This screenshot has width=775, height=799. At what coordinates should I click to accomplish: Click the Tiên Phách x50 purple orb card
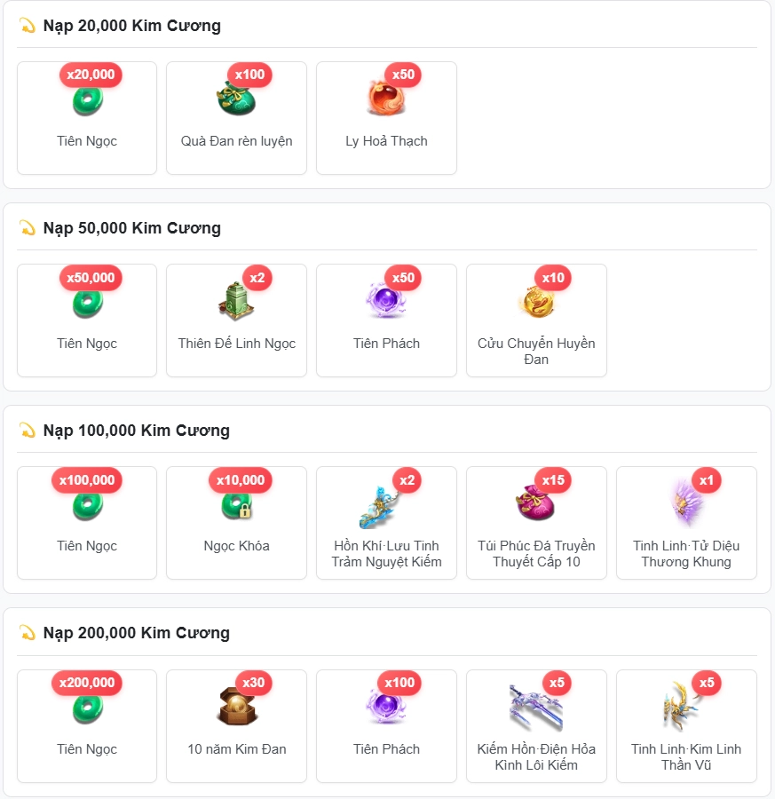tap(386, 320)
